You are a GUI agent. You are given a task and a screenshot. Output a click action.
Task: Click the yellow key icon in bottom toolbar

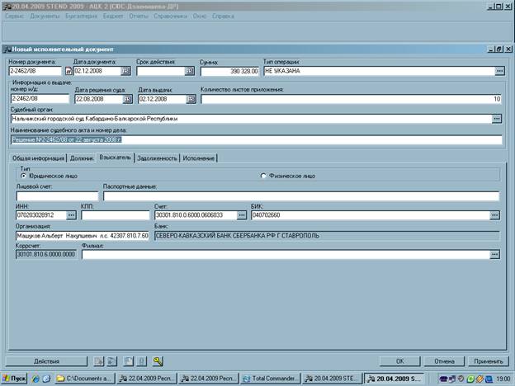tap(158, 361)
